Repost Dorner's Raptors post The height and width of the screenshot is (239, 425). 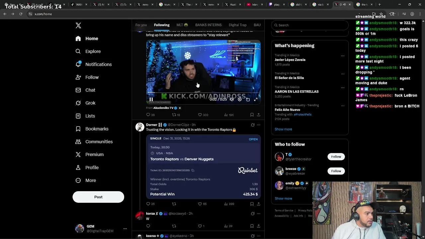pyautogui.click(x=174, y=204)
